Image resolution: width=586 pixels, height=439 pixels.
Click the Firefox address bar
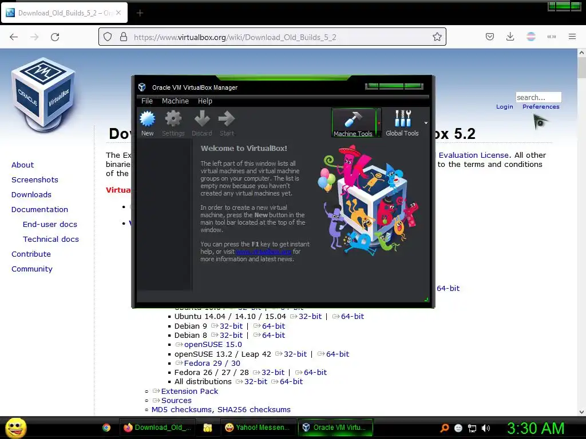(272, 37)
